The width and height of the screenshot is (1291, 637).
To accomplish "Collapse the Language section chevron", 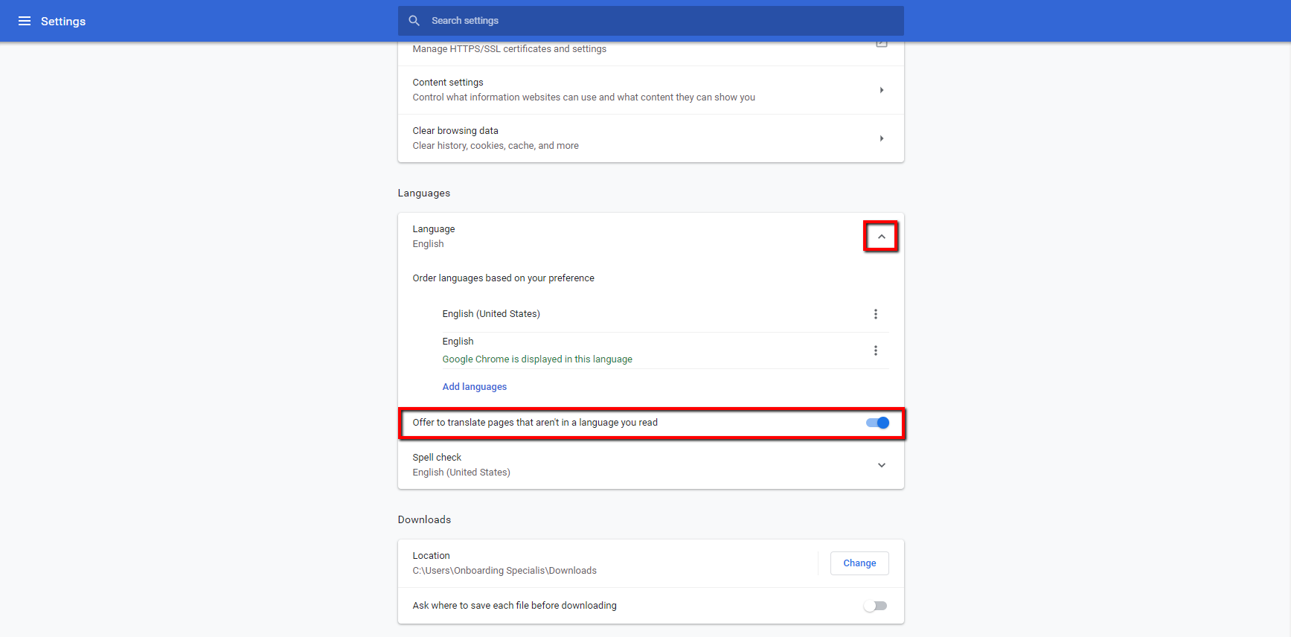I will click(x=881, y=237).
